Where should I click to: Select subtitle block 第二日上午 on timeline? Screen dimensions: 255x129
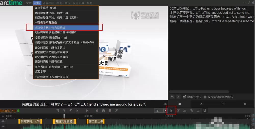point(96,121)
